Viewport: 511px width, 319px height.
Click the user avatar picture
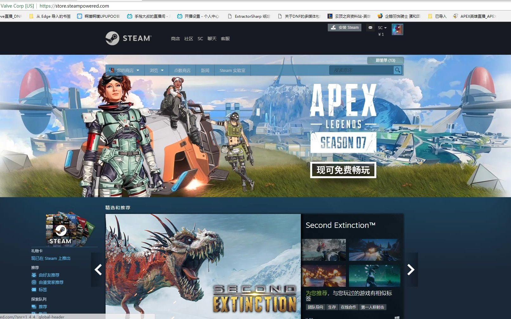(x=397, y=29)
